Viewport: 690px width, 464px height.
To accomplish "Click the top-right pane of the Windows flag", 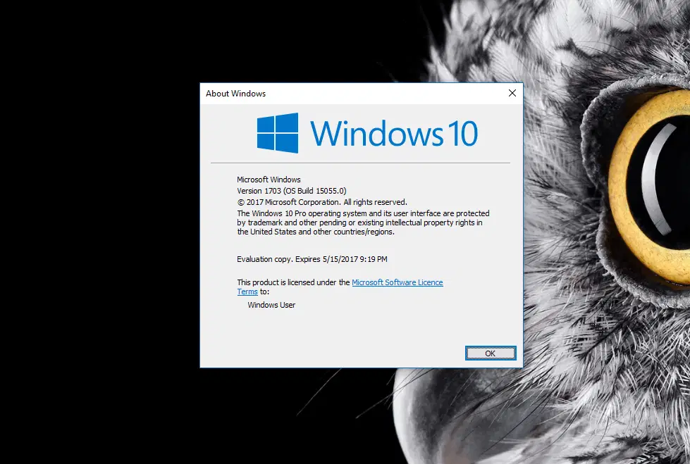I will click(x=288, y=123).
